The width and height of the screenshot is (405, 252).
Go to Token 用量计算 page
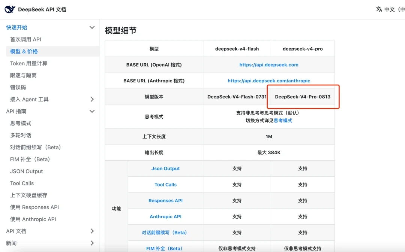[x=28, y=63]
